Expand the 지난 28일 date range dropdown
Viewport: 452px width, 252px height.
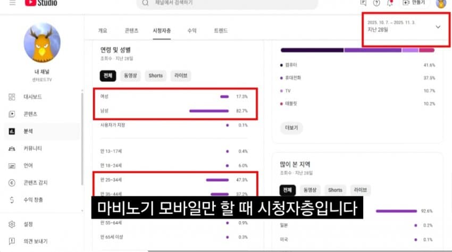[438, 27]
